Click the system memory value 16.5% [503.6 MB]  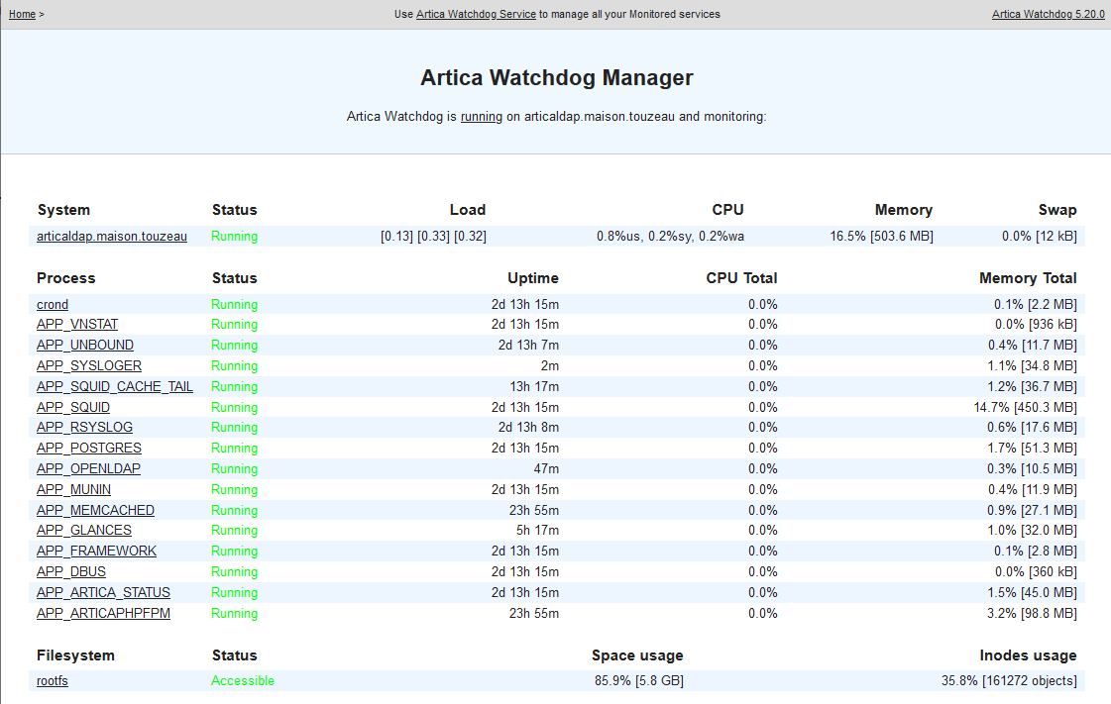881,237
